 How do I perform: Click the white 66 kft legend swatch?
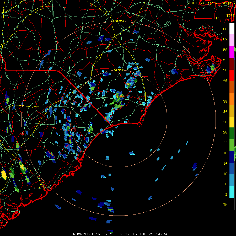(232, 29)
